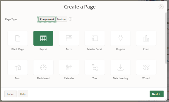169x102 pixels.
Task: Select the Chart bar-graph icon
Action: [146, 38]
